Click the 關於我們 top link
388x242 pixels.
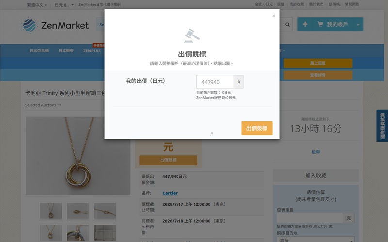[316, 4]
